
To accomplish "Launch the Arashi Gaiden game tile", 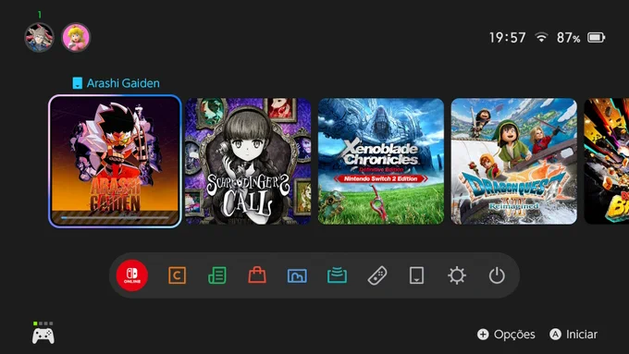I will coord(115,161).
